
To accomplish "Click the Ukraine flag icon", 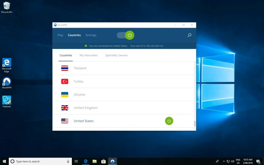I will click(65, 94).
